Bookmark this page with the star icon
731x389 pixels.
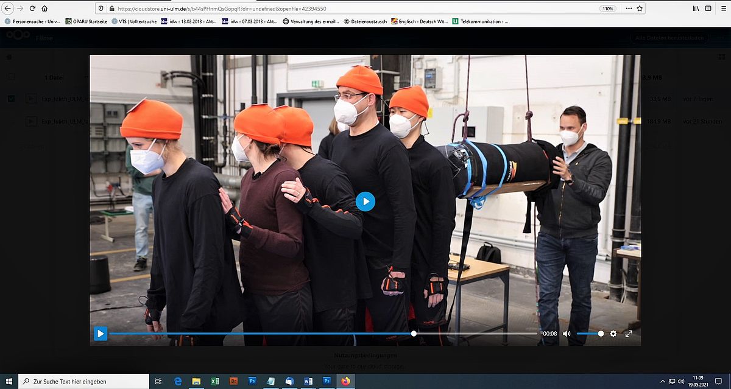click(640, 9)
